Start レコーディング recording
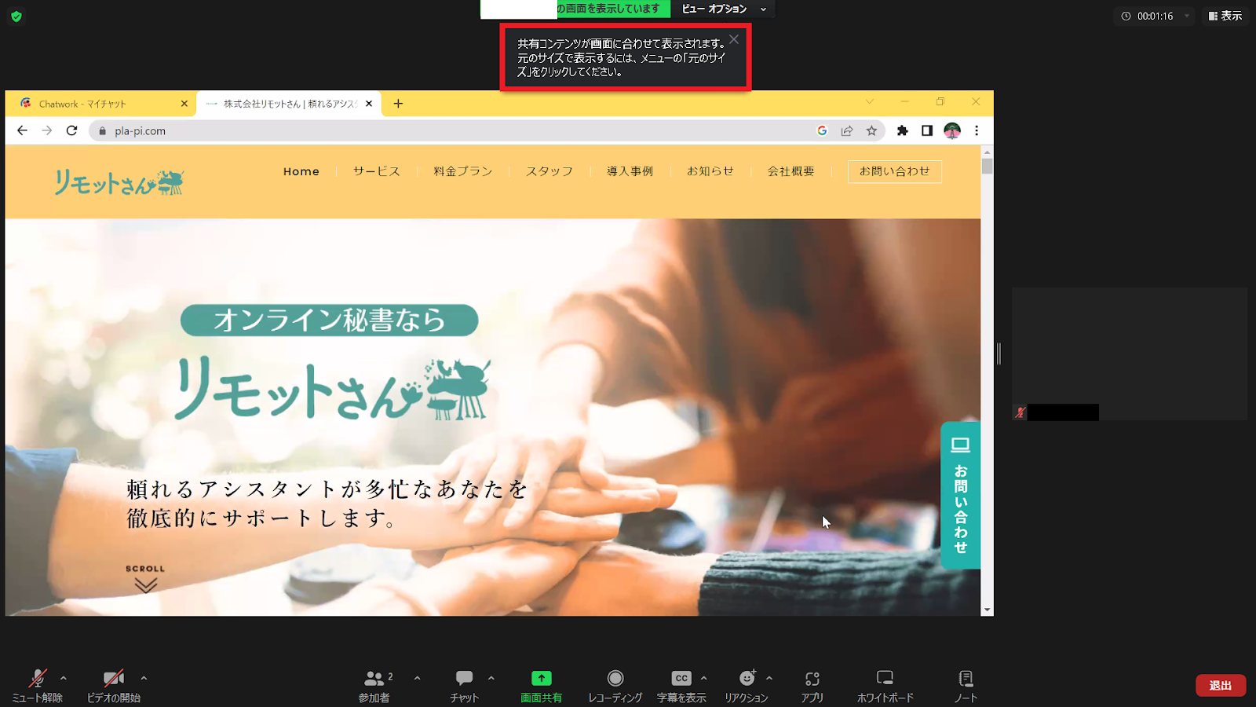Viewport: 1256px width, 707px height. click(615, 685)
